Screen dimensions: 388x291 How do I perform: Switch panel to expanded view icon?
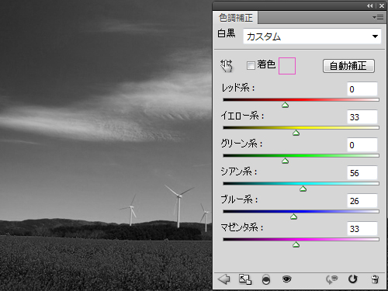[x=245, y=279]
